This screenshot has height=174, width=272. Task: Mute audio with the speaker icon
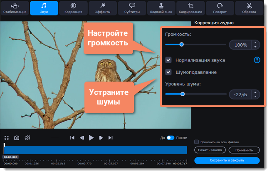click(x=27, y=138)
